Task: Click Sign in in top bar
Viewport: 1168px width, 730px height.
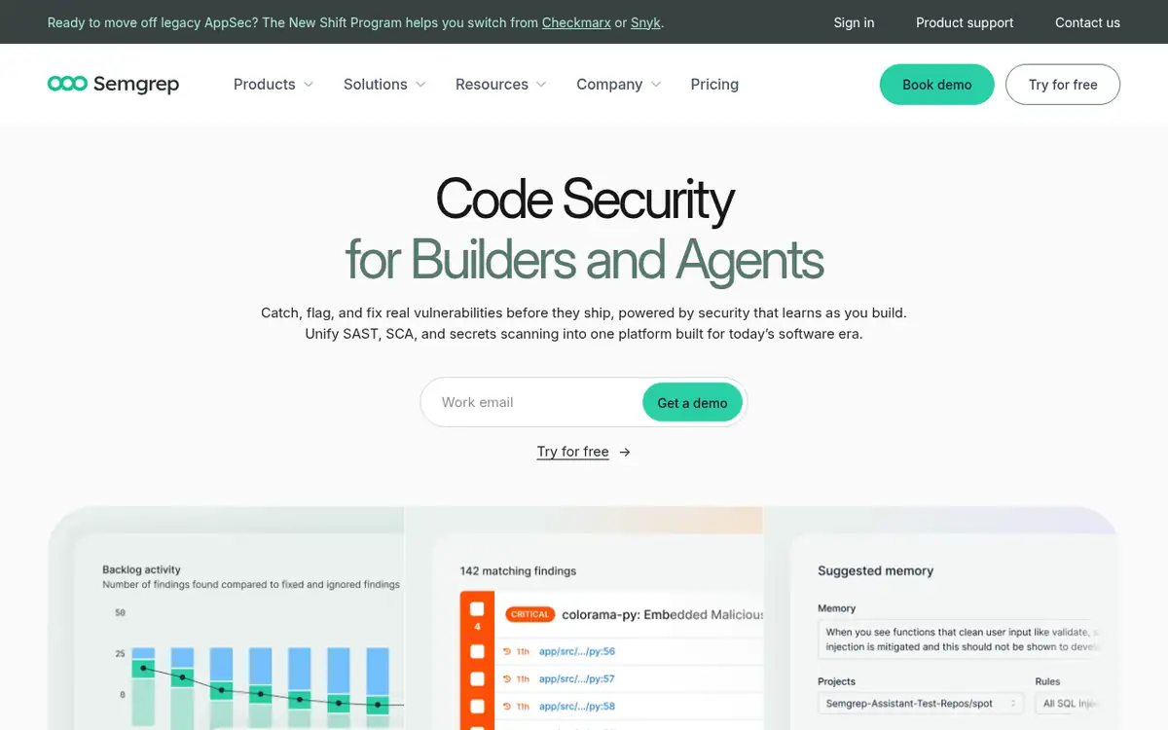Action: [x=854, y=22]
